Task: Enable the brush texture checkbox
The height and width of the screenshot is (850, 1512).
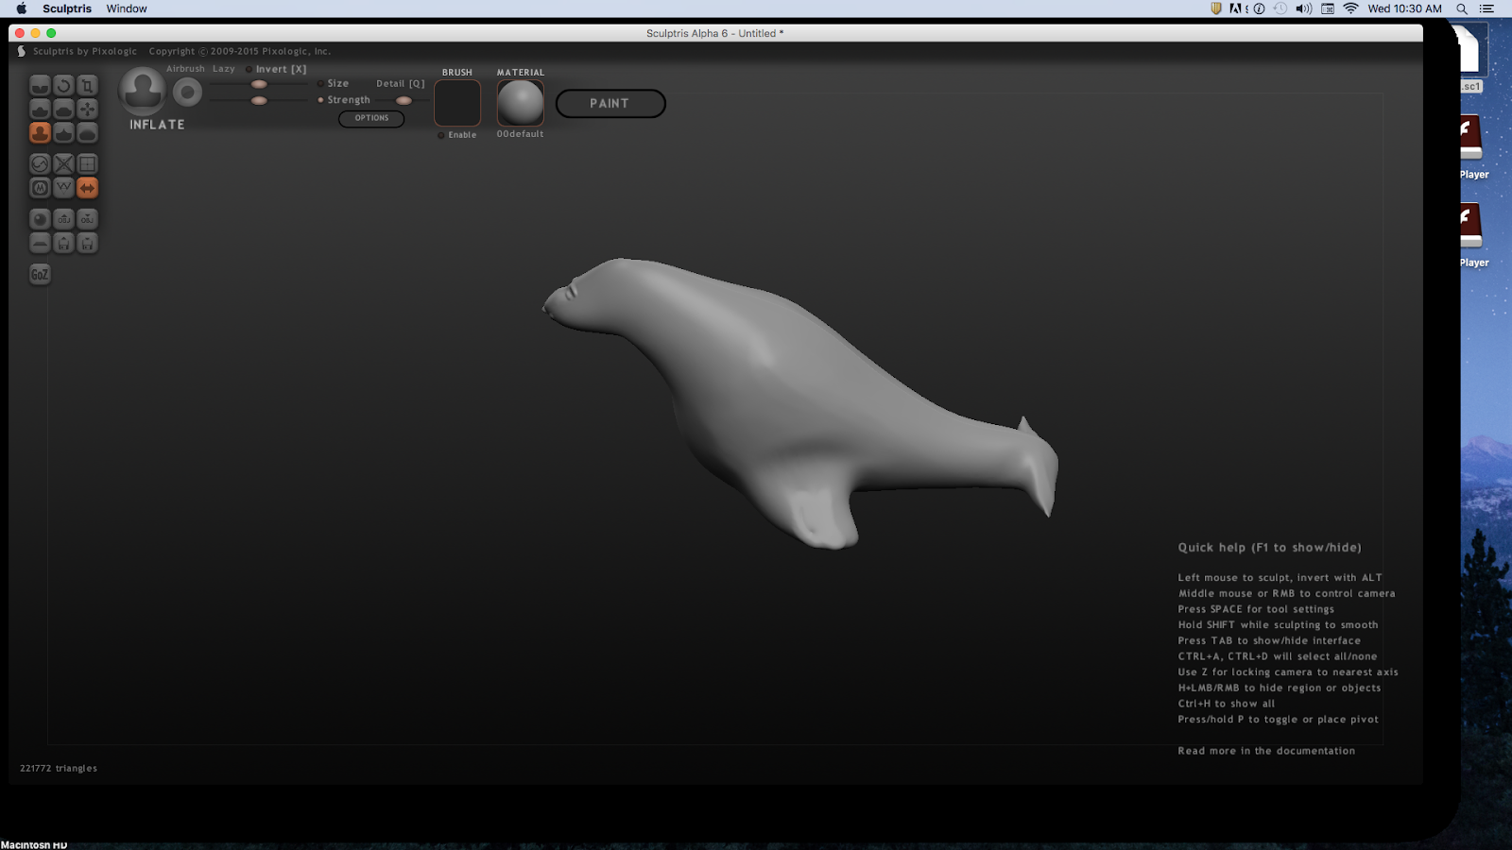Action: [x=441, y=135]
